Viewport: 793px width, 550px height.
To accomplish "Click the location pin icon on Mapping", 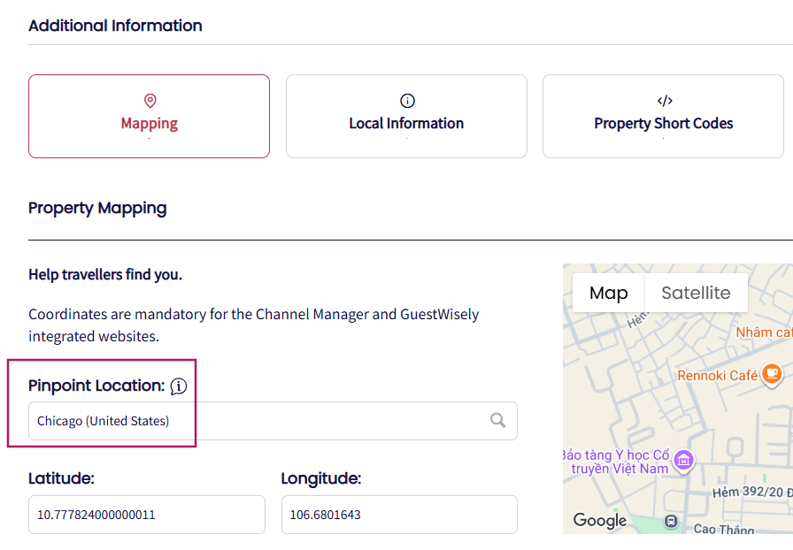I will [x=150, y=101].
